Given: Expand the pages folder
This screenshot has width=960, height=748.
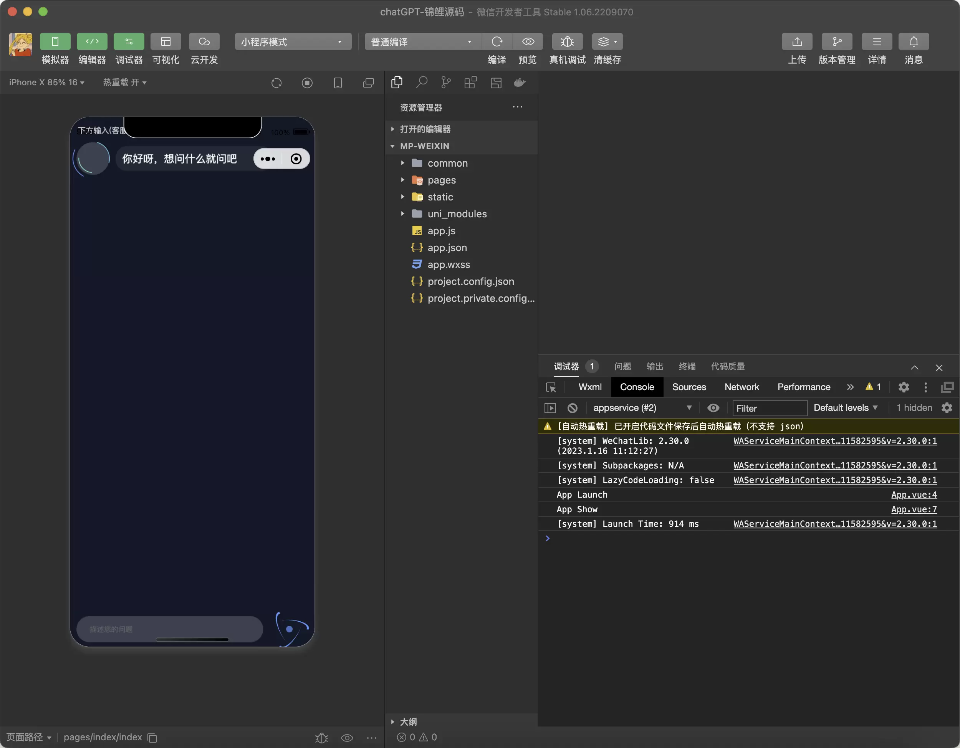Looking at the screenshot, I should tap(462, 180).
